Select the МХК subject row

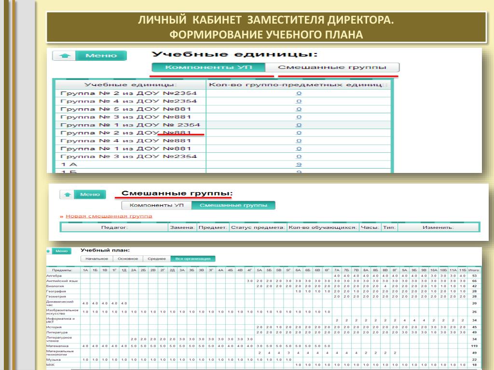pyautogui.click(x=264, y=365)
